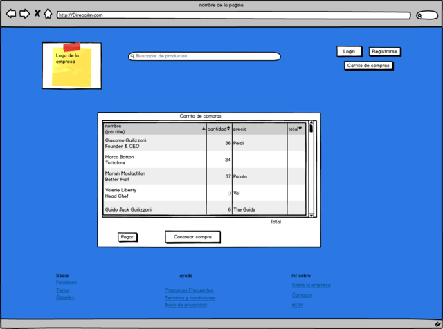The image size is (443, 329).
Task: Click the browser address bar
Action: (x=234, y=15)
